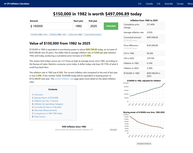
Task: Click Download next to USD inflation chart
Action: coord(113,130)
